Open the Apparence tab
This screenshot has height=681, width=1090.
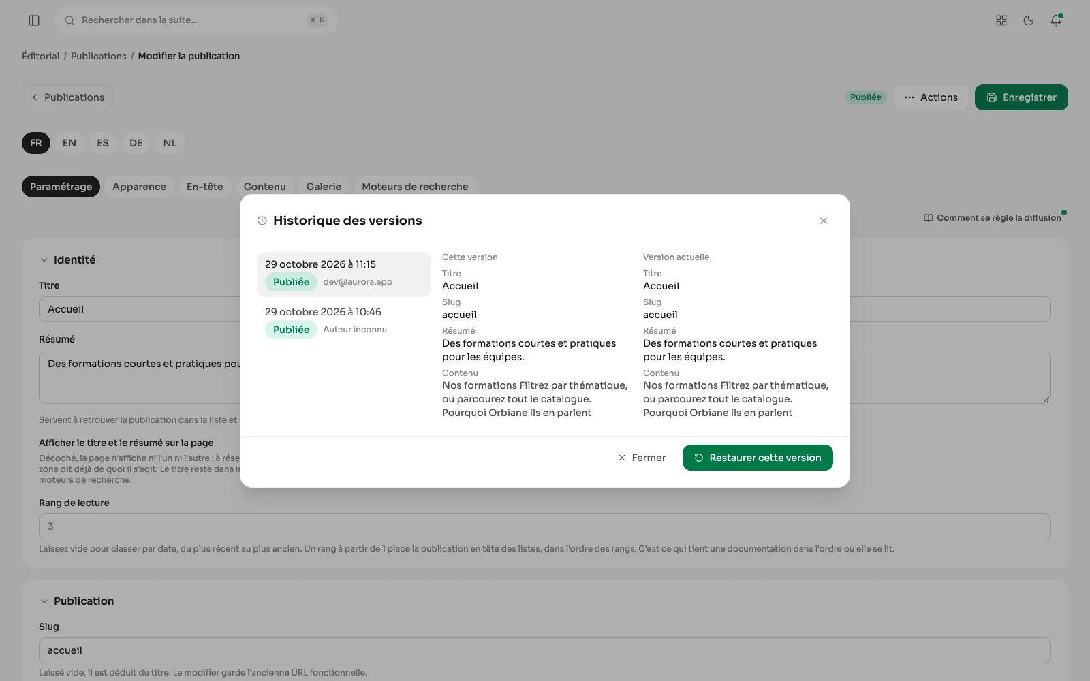(140, 187)
